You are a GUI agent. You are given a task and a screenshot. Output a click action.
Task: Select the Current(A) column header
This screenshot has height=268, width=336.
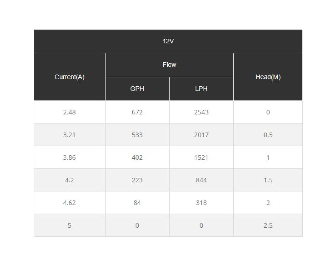point(70,77)
